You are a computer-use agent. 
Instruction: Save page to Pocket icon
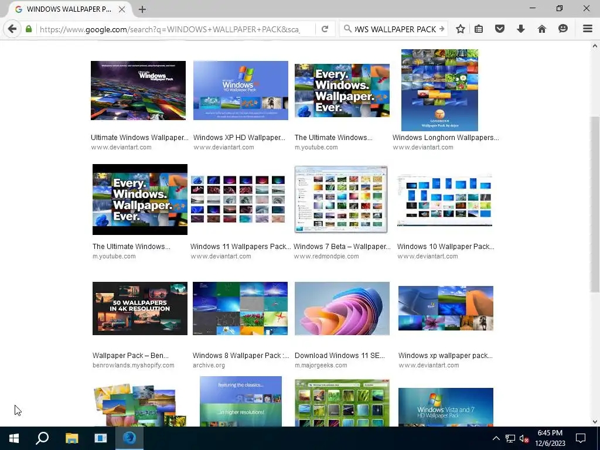[500, 29]
